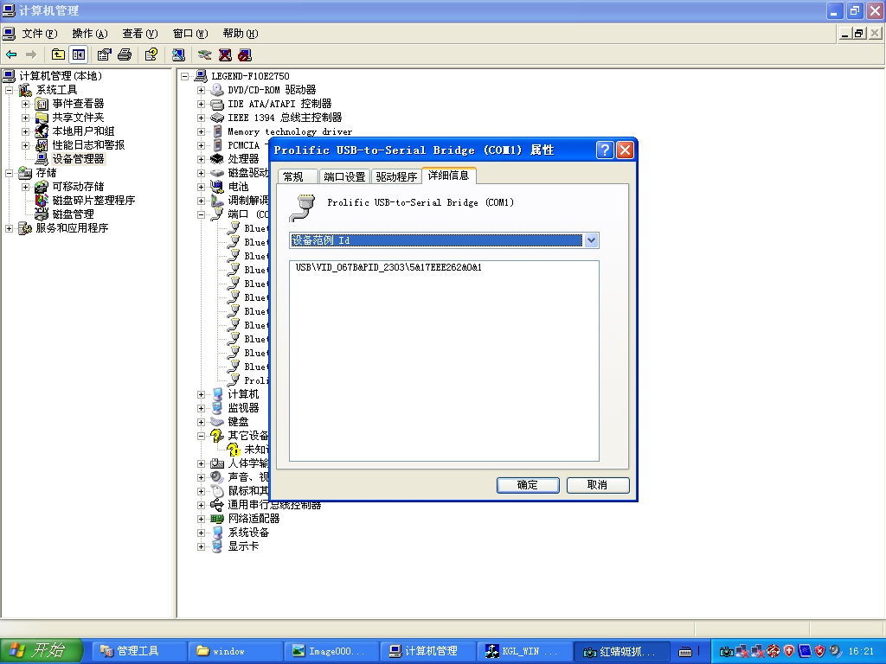Select 事件查看器 in the left tree
This screenshot has height=664, width=886.
tap(78, 104)
